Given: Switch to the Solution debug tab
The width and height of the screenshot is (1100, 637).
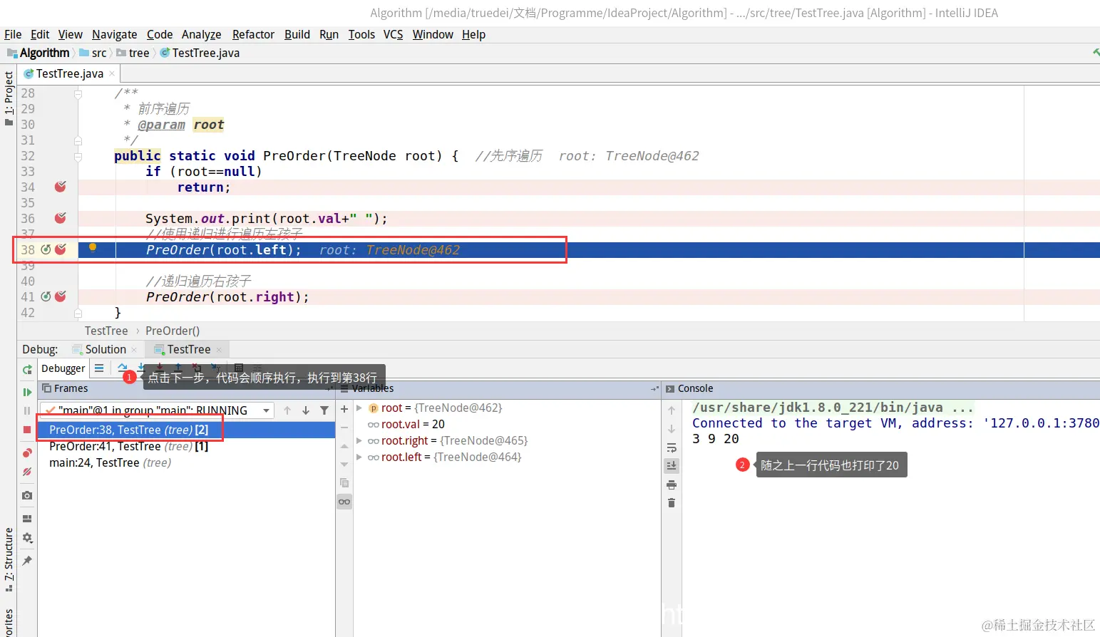Looking at the screenshot, I should tap(105, 349).
